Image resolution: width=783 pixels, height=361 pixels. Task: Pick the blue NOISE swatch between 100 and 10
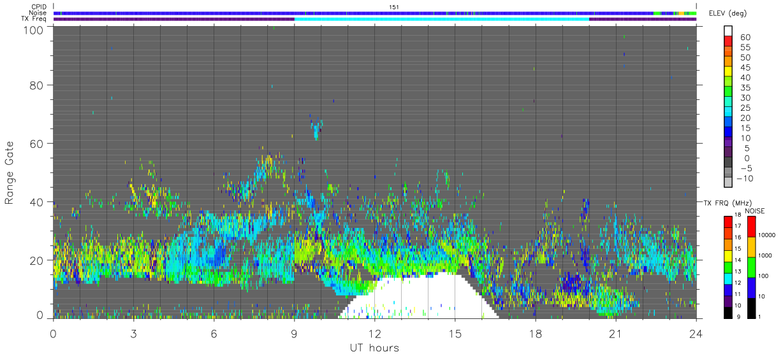[x=752, y=287]
